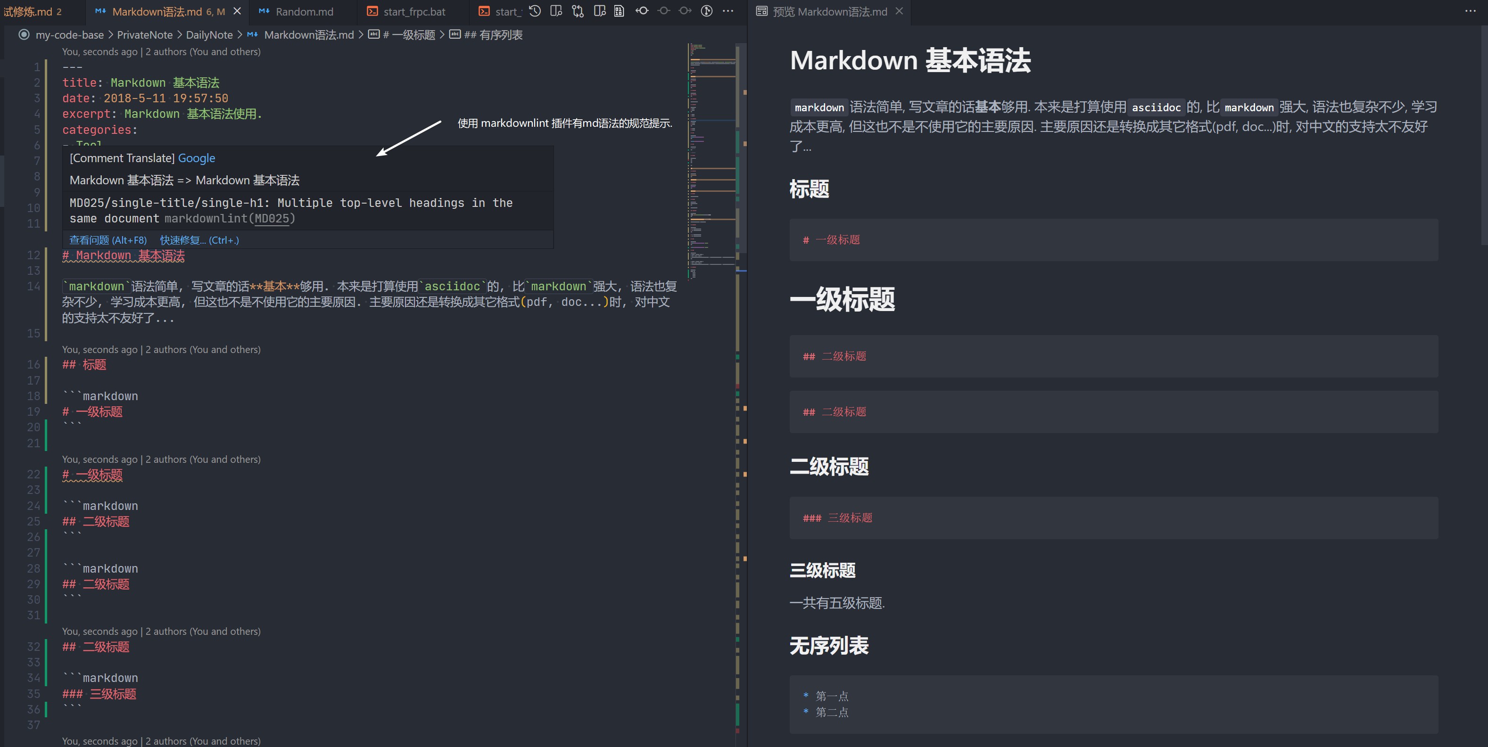Click the MD025 rule link in hover
Viewport: 1488px width, 747px height.
click(x=272, y=219)
